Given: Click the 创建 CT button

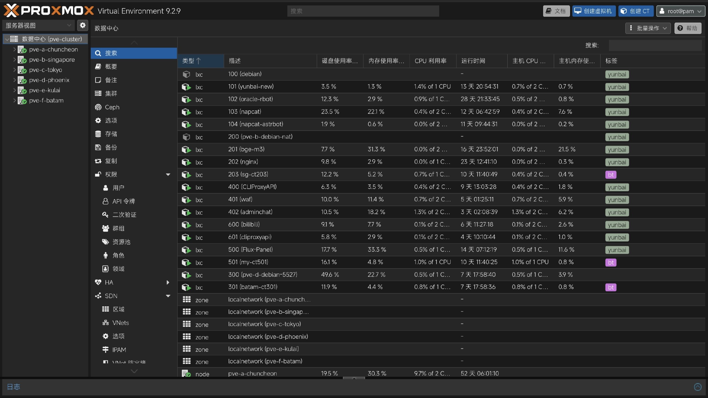Looking at the screenshot, I should [636, 11].
